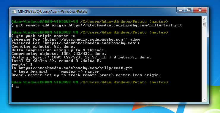This screenshot has width=220, height=113.
Task: Click the 'Password for' prompt line
Action: 75,43
